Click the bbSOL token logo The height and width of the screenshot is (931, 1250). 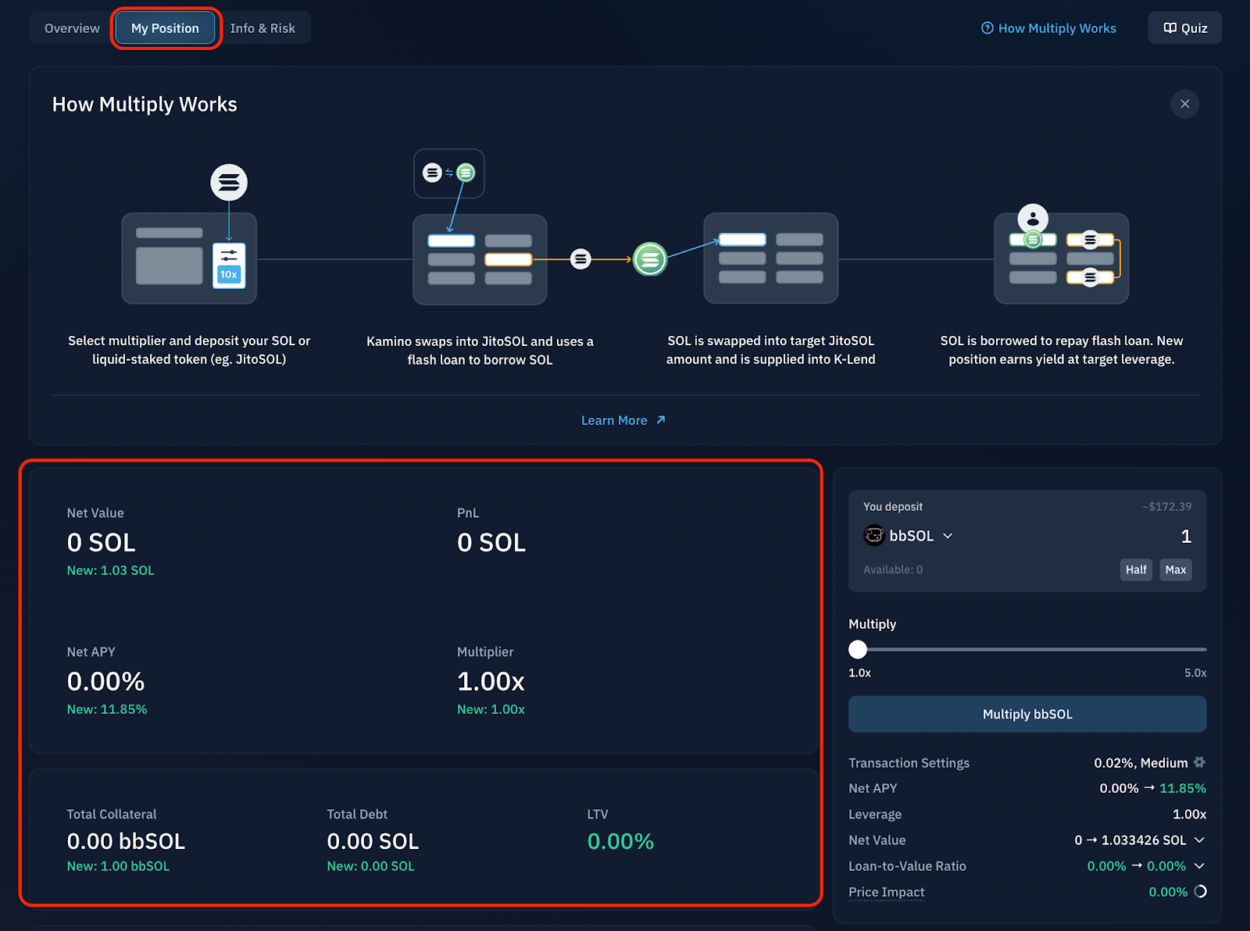(874, 536)
